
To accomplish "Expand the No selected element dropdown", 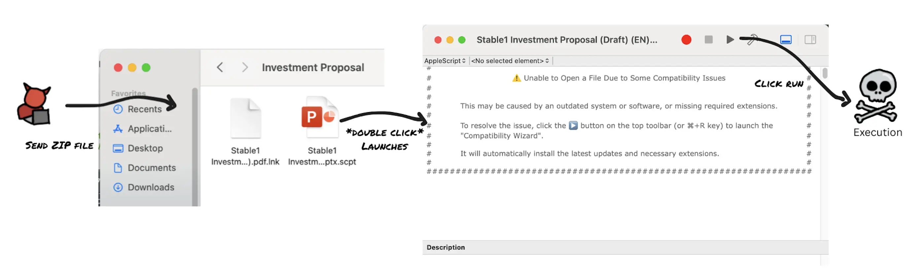I will 510,61.
